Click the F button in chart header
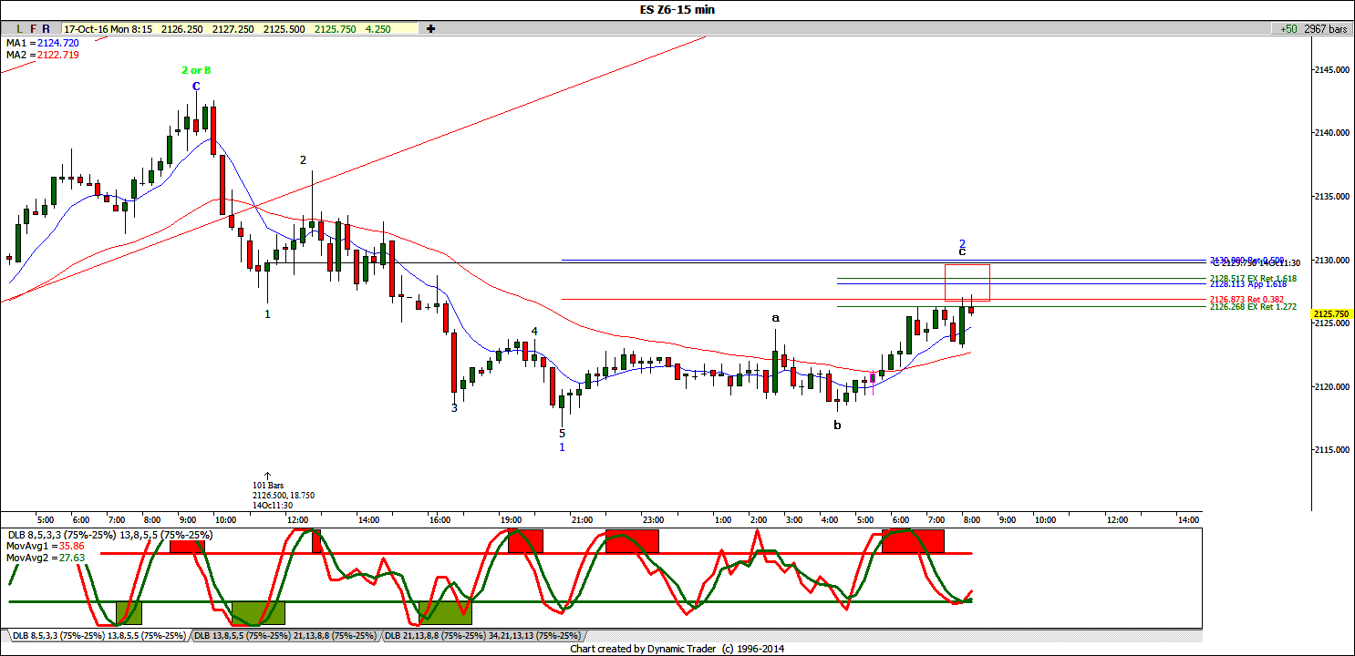Viewport: 1355px width, 656px height. pos(33,29)
